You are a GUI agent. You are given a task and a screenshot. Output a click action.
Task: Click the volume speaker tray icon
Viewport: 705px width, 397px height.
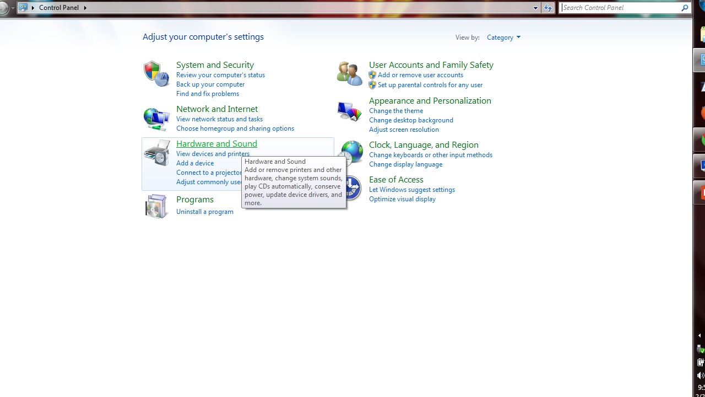coord(701,375)
